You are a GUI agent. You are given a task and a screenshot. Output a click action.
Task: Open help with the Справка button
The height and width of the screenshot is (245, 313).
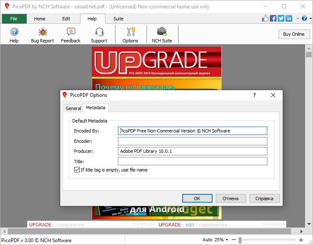tap(264, 198)
